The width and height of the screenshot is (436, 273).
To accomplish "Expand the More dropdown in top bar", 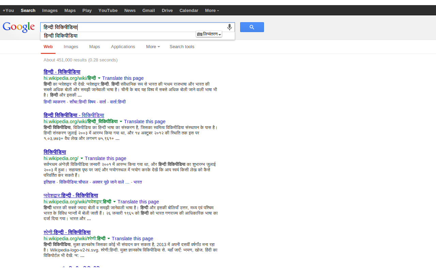I will [212, 11].
